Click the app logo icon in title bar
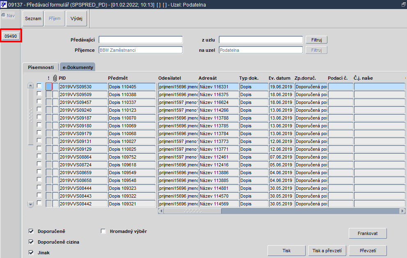 (x=4, y=5)
